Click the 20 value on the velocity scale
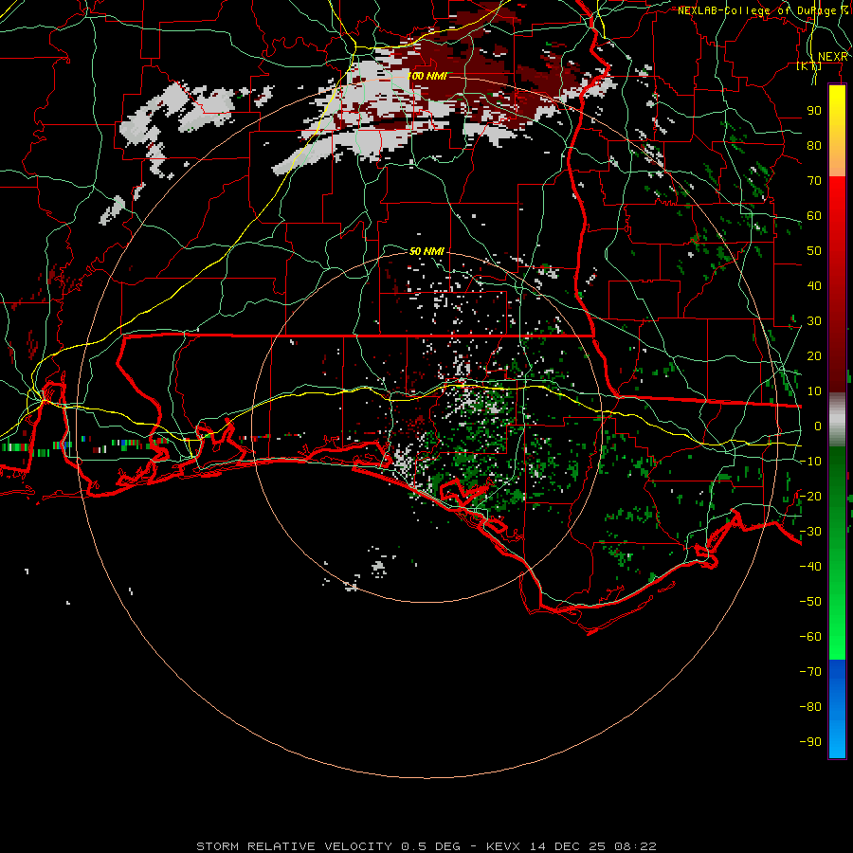 [814, 356]
